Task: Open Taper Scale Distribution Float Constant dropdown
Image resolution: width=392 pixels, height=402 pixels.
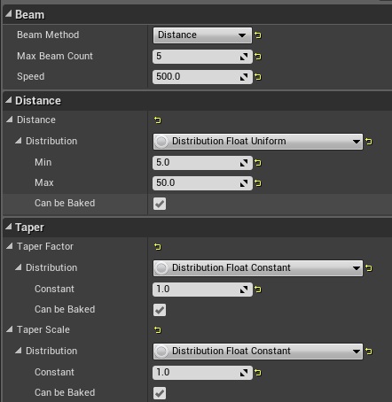Action: 258,351
